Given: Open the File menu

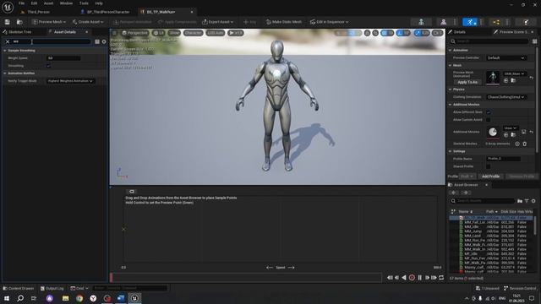Looking at the screenshot, I should click(21, 3).
